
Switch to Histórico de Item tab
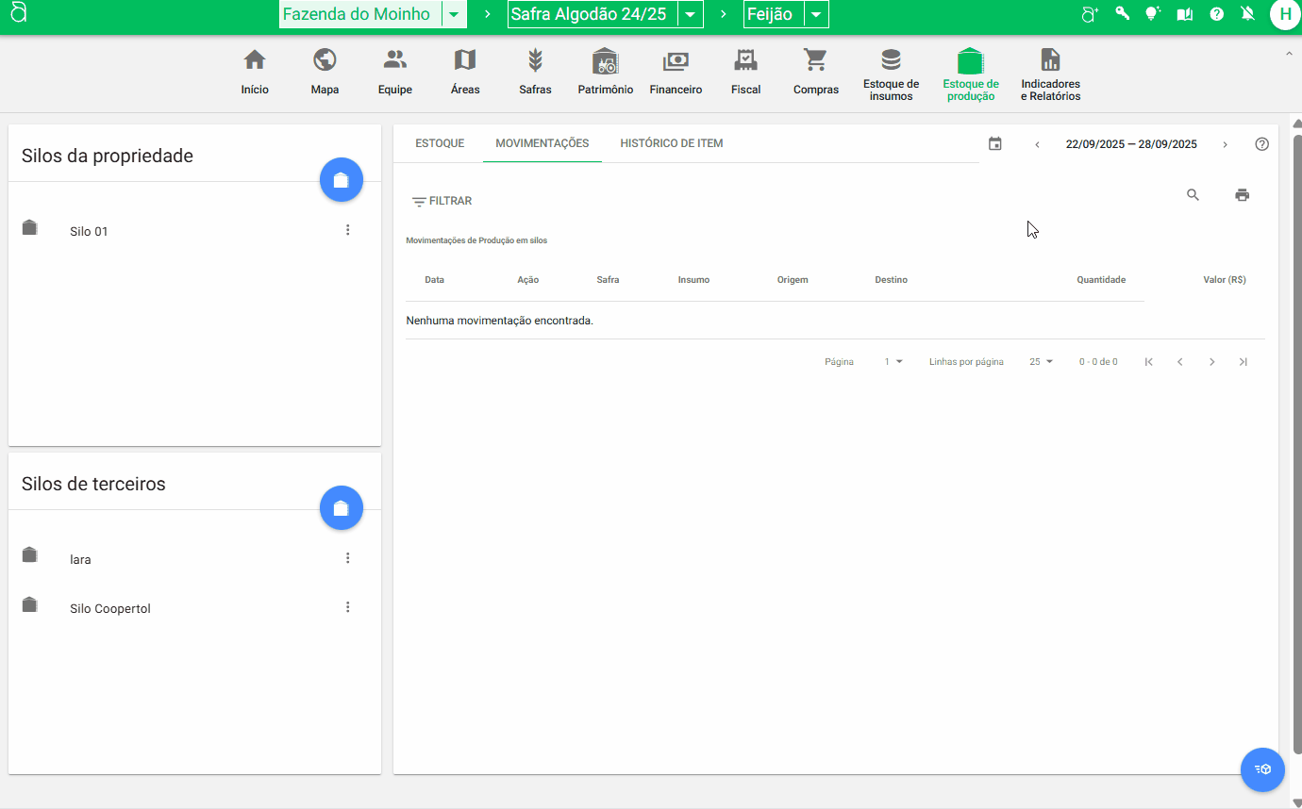tap(671, 143)
